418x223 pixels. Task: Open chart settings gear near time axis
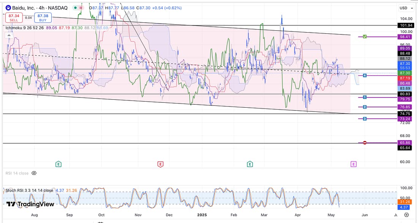click(x=406, y=215)
